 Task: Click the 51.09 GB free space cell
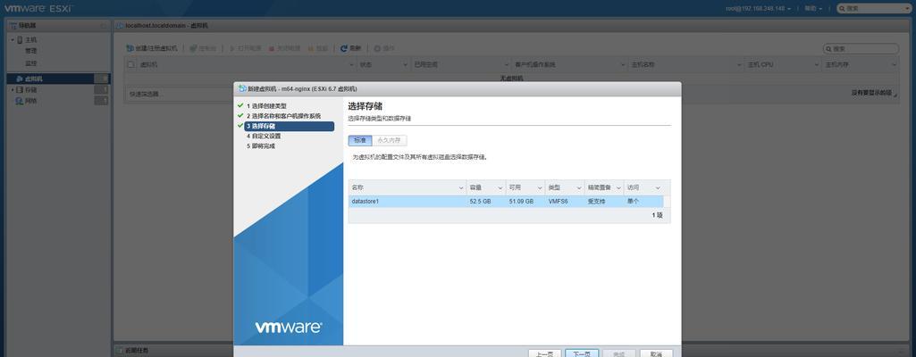pyautogui.click(x=521, y=201)
